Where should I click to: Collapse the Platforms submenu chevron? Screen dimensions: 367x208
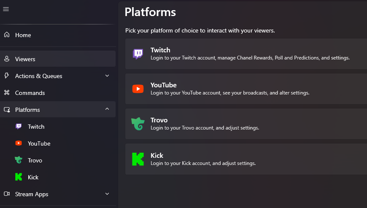click(107, 109)
